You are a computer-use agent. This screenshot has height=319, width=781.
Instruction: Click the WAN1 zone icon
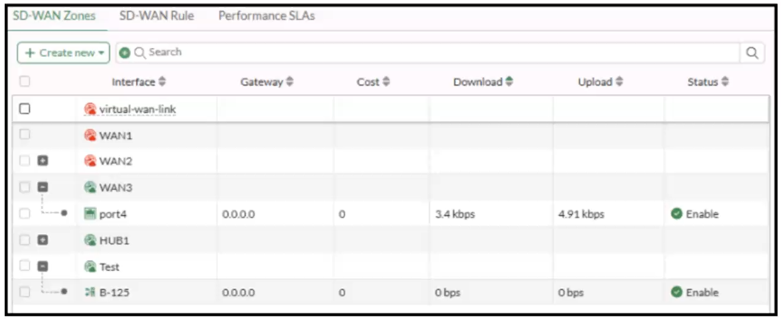(90, 135)
